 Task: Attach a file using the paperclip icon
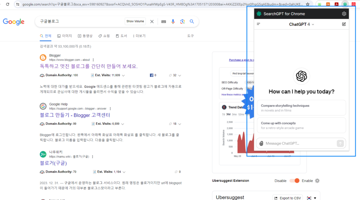[x=261, y=143]
